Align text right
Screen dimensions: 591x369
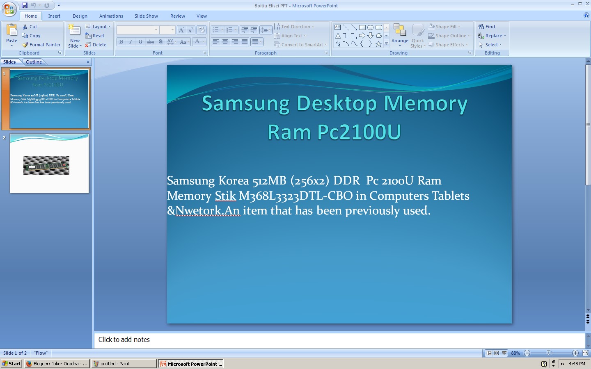235,42
